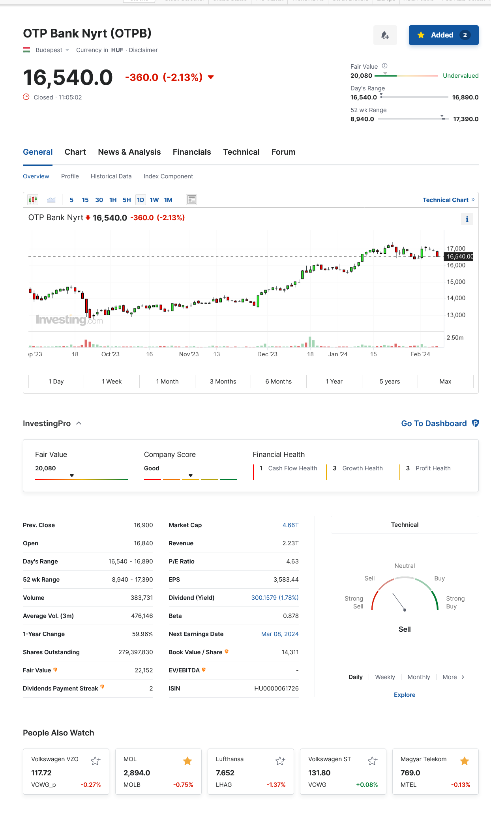Image resolution: width=491 pixels, height=816 pixels.
Task: Toggle the Magyar Telekom watchlist star
Action: [465, 761]
